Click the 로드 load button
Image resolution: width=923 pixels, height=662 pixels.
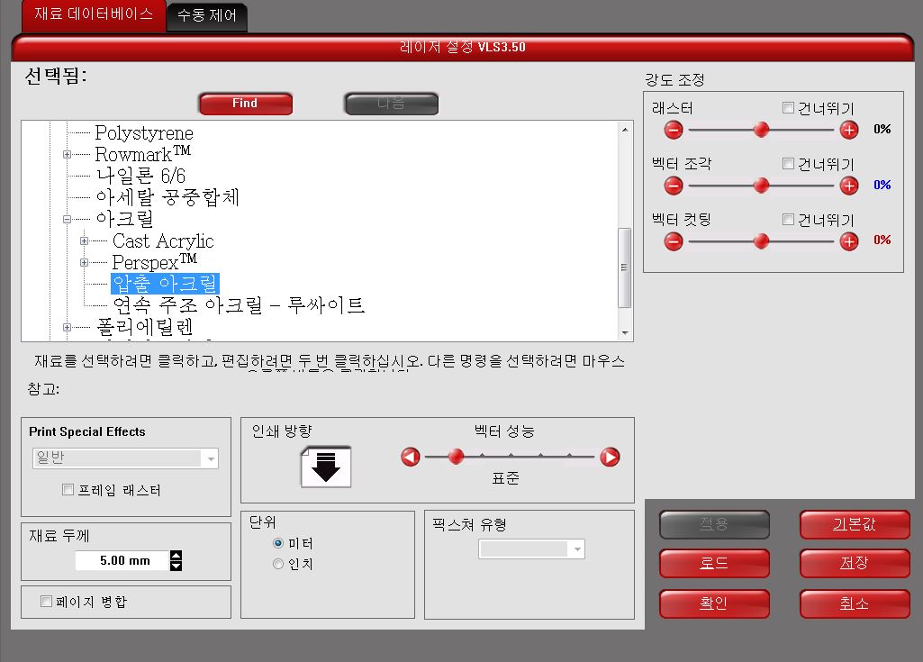(x=714, y=564)
